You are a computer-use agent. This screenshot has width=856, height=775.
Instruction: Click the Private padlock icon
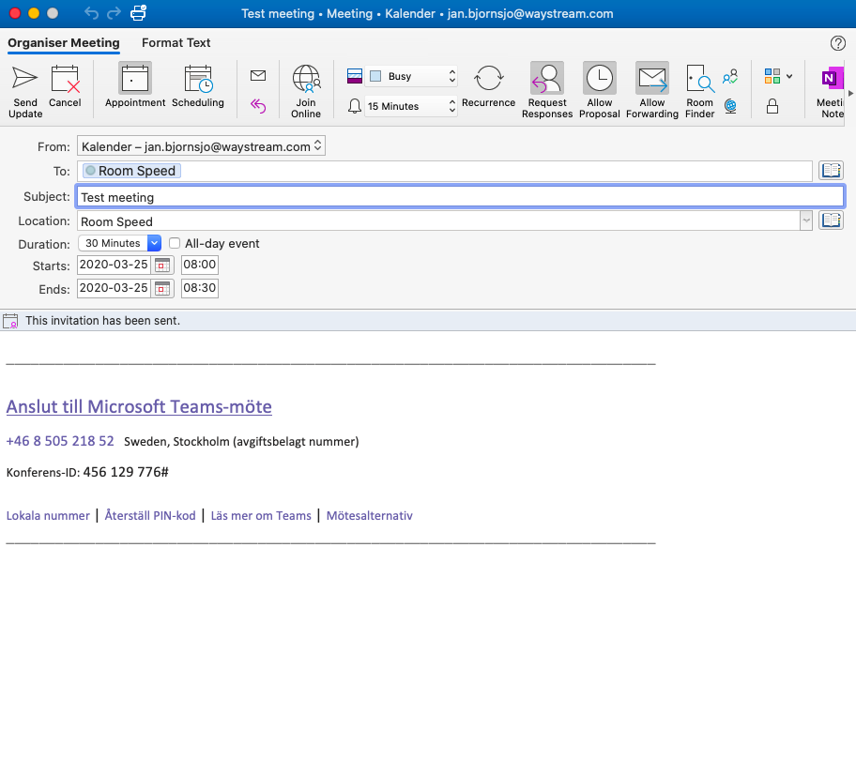click(x=772, y=106)
